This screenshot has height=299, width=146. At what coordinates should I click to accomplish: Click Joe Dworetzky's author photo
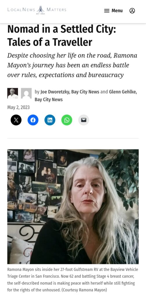(13, 93)
